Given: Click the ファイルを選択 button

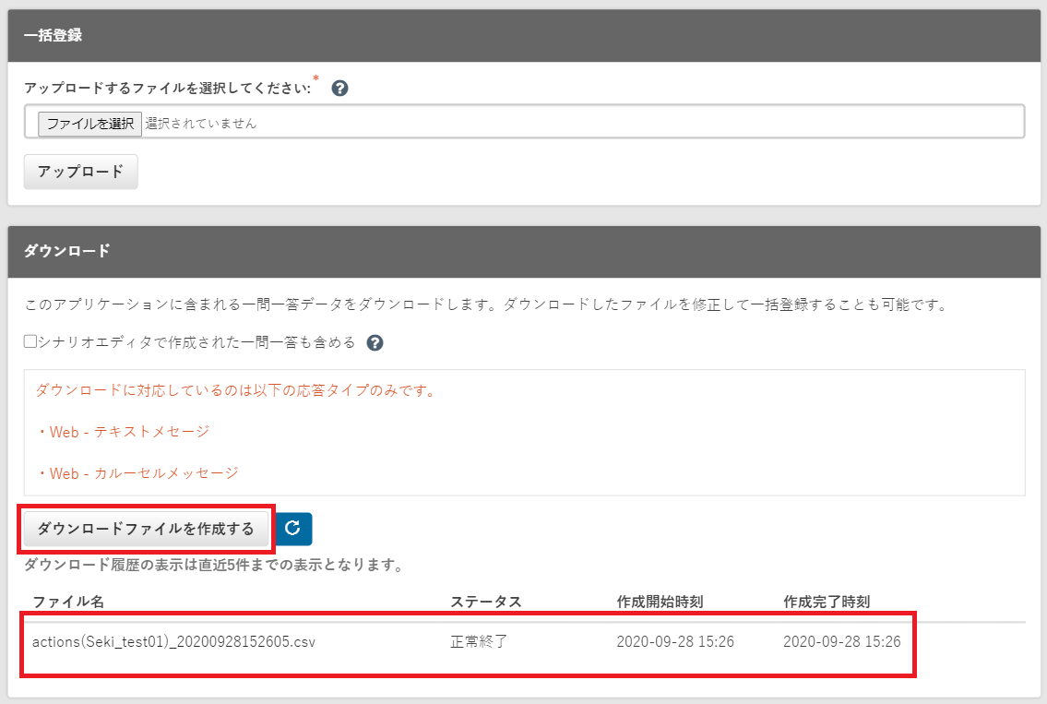Looking at the screenshot, I should pos(90,123).
